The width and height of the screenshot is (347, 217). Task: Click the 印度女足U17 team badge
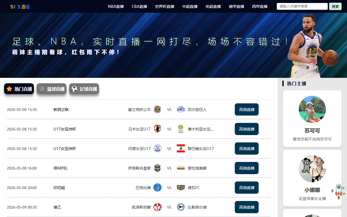tap(158, 148)
